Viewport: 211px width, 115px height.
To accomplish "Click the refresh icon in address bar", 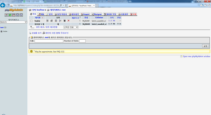I will (x=66, y=6).
